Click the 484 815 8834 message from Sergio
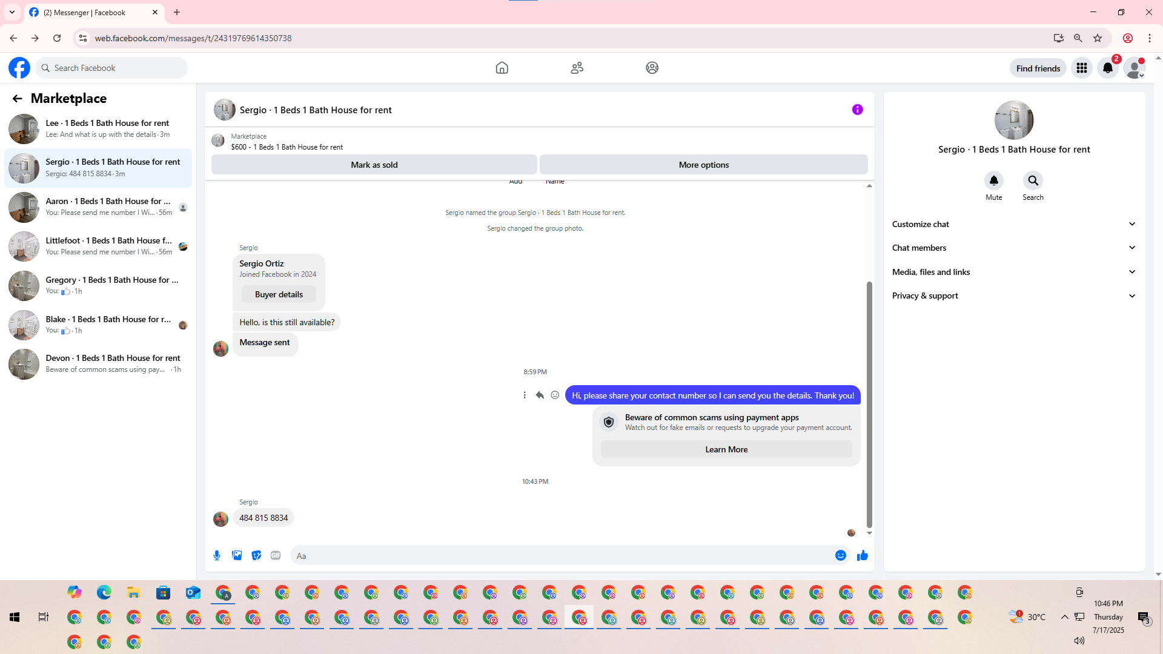This screenshot has height=654, width=1163. click(x=263, y=518)
